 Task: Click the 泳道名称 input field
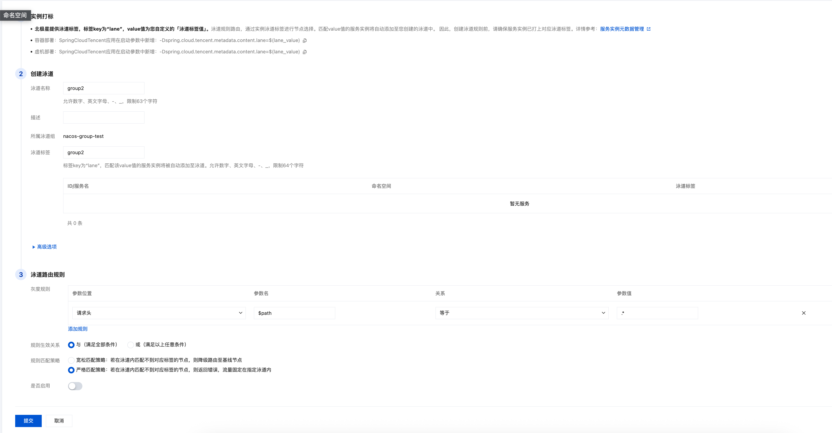tap(104, 88)
